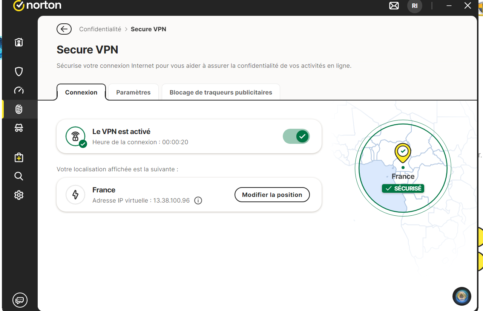Open the chat support icon

(x=20, y=300)
